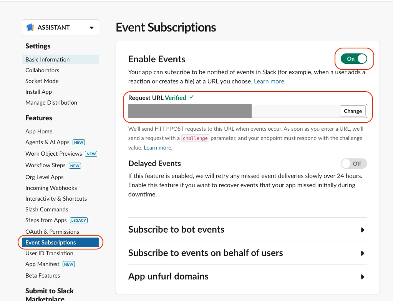Expand Subscribe to events on behalf of users
393x301 pixels.
362,253
